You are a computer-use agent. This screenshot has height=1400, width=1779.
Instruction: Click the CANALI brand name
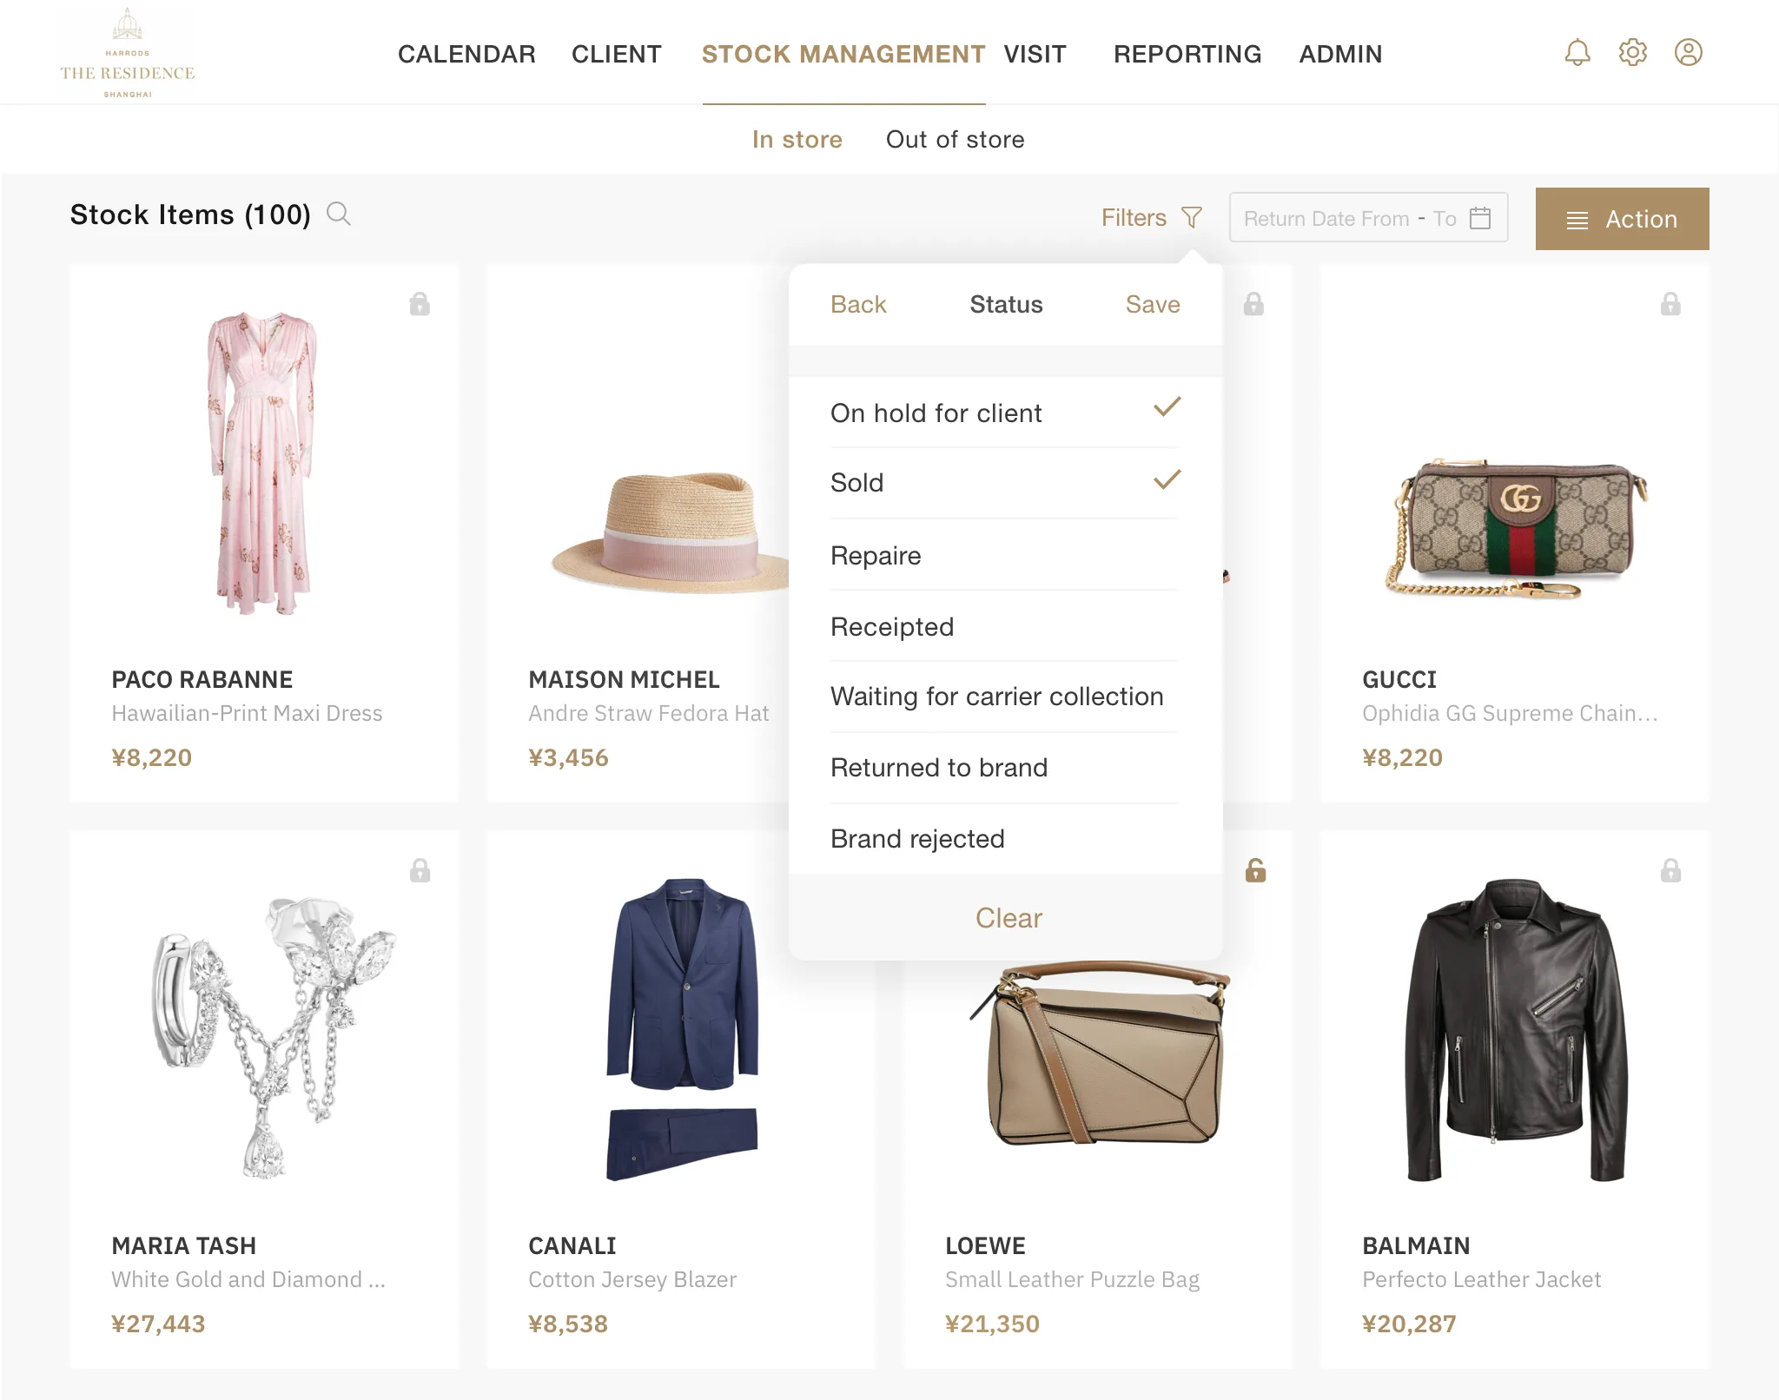pos(572,1245)
